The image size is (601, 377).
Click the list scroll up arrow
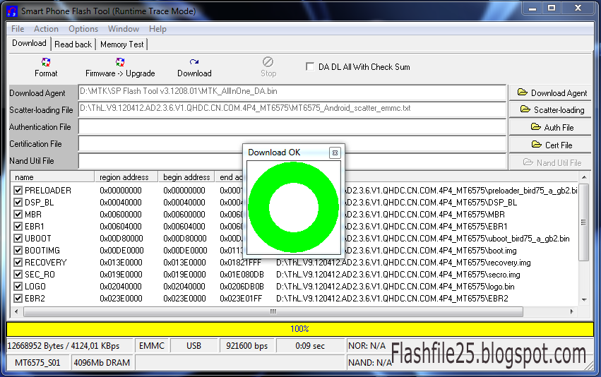pyautogui.click(x=584, y=177)
